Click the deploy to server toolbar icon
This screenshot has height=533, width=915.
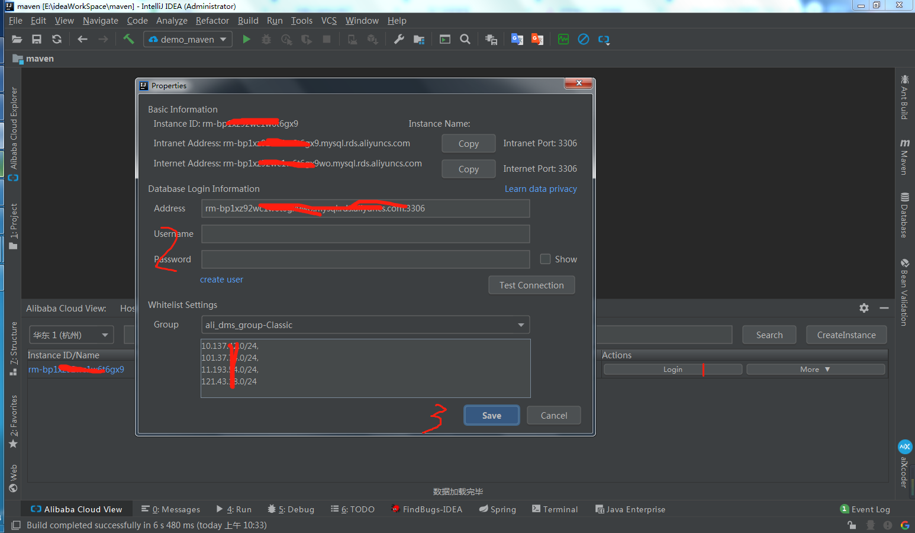(491, 39)
